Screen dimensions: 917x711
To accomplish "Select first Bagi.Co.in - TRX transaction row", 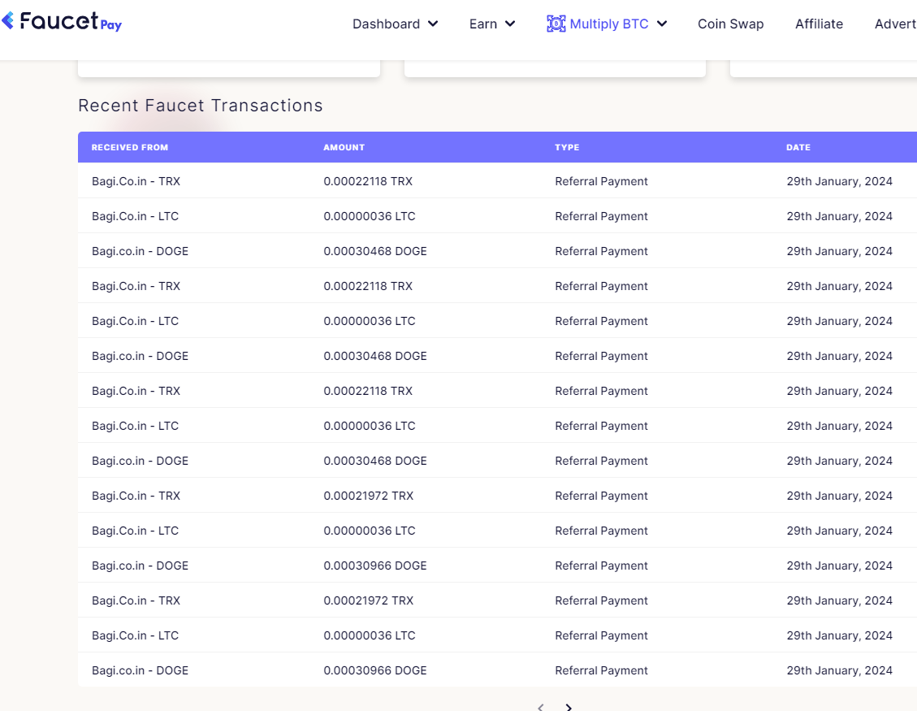I will click(x=497, y=181).
